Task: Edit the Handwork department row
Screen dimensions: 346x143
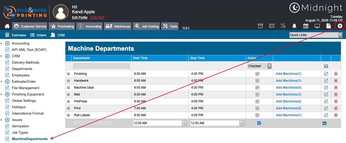Action: click(326, 81)
